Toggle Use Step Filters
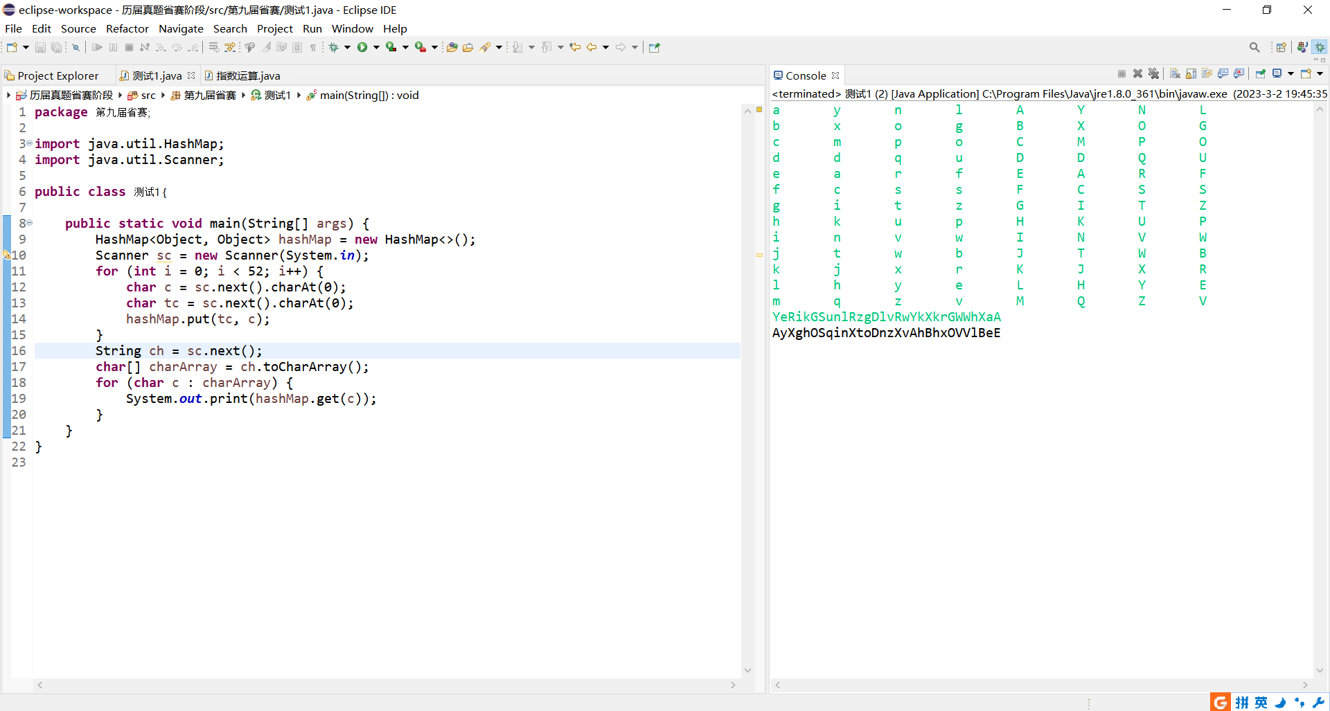This screenshot has height=711, width=1330. click(x=230, y=47)
